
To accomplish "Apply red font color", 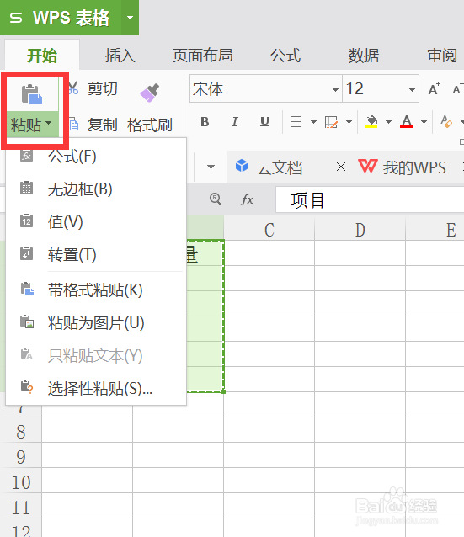I will (x=407, y=121).
